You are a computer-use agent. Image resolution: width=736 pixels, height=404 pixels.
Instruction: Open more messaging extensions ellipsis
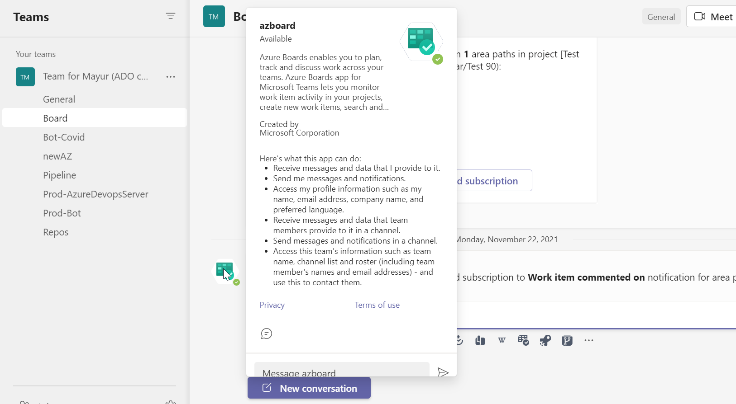pyautogui.click(x=589, y=340)
